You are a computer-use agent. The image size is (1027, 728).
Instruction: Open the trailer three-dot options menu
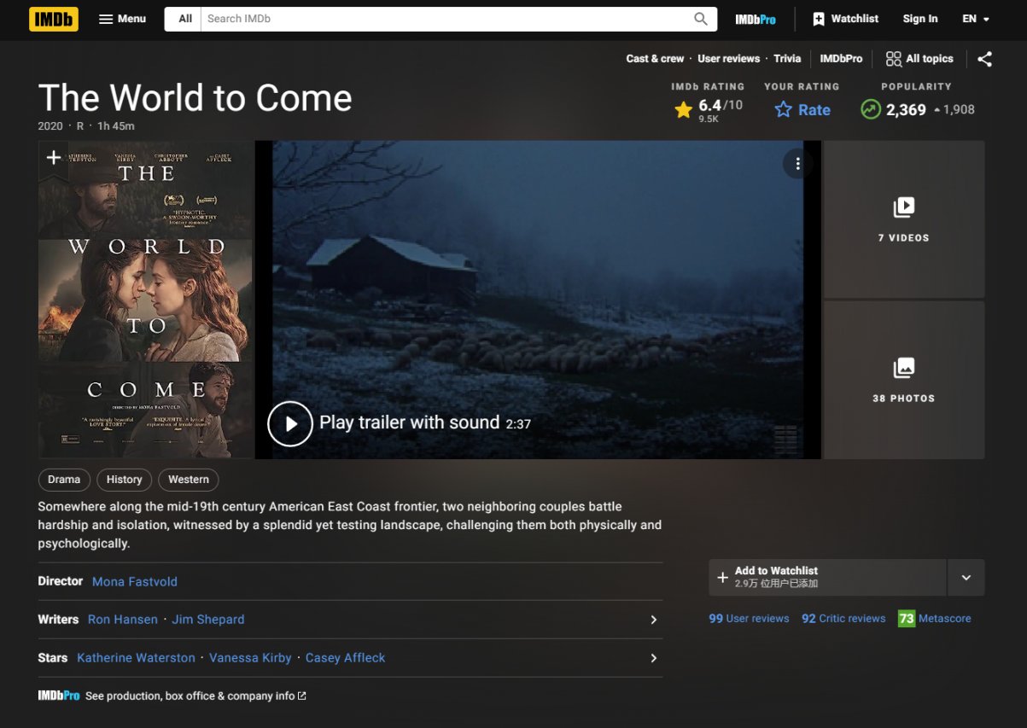pyautogui.click(x=797, y=164)
